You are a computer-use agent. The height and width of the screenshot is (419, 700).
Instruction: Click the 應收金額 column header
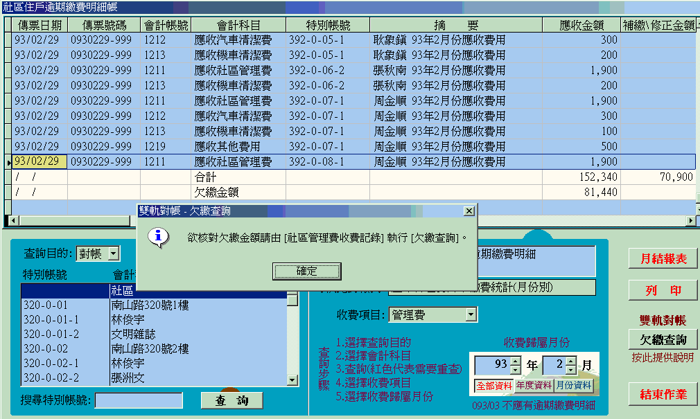tap(581, 25)
